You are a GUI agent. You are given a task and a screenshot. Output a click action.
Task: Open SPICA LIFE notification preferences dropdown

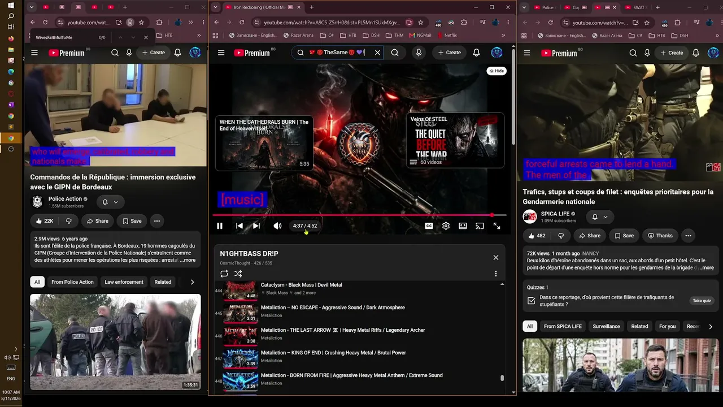click(x=599, y=217)
